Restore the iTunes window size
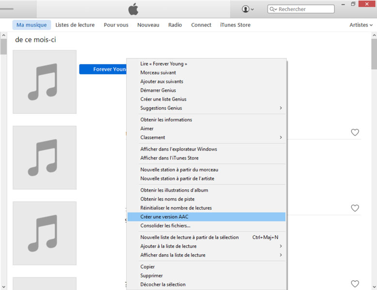The image size is (377, 290). tap(353, 4)
